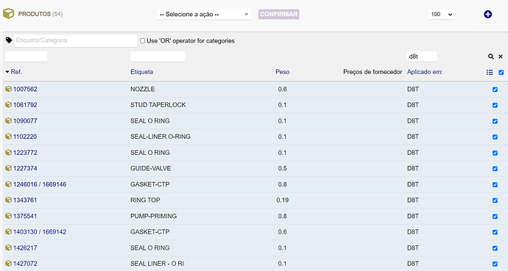The width and height of the screenshot is (508, 271).
Task: Click the CONFIRMAR button
Action: [278, 14]
